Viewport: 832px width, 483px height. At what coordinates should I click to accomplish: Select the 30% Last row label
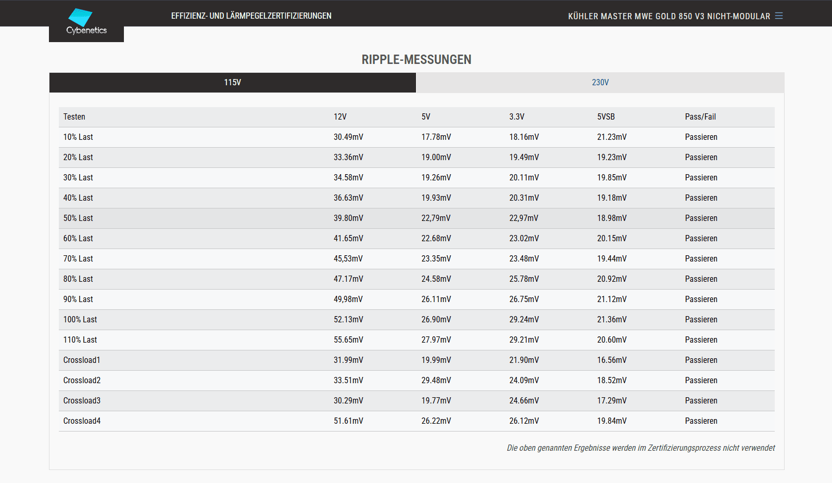click(x=78, y=178)
